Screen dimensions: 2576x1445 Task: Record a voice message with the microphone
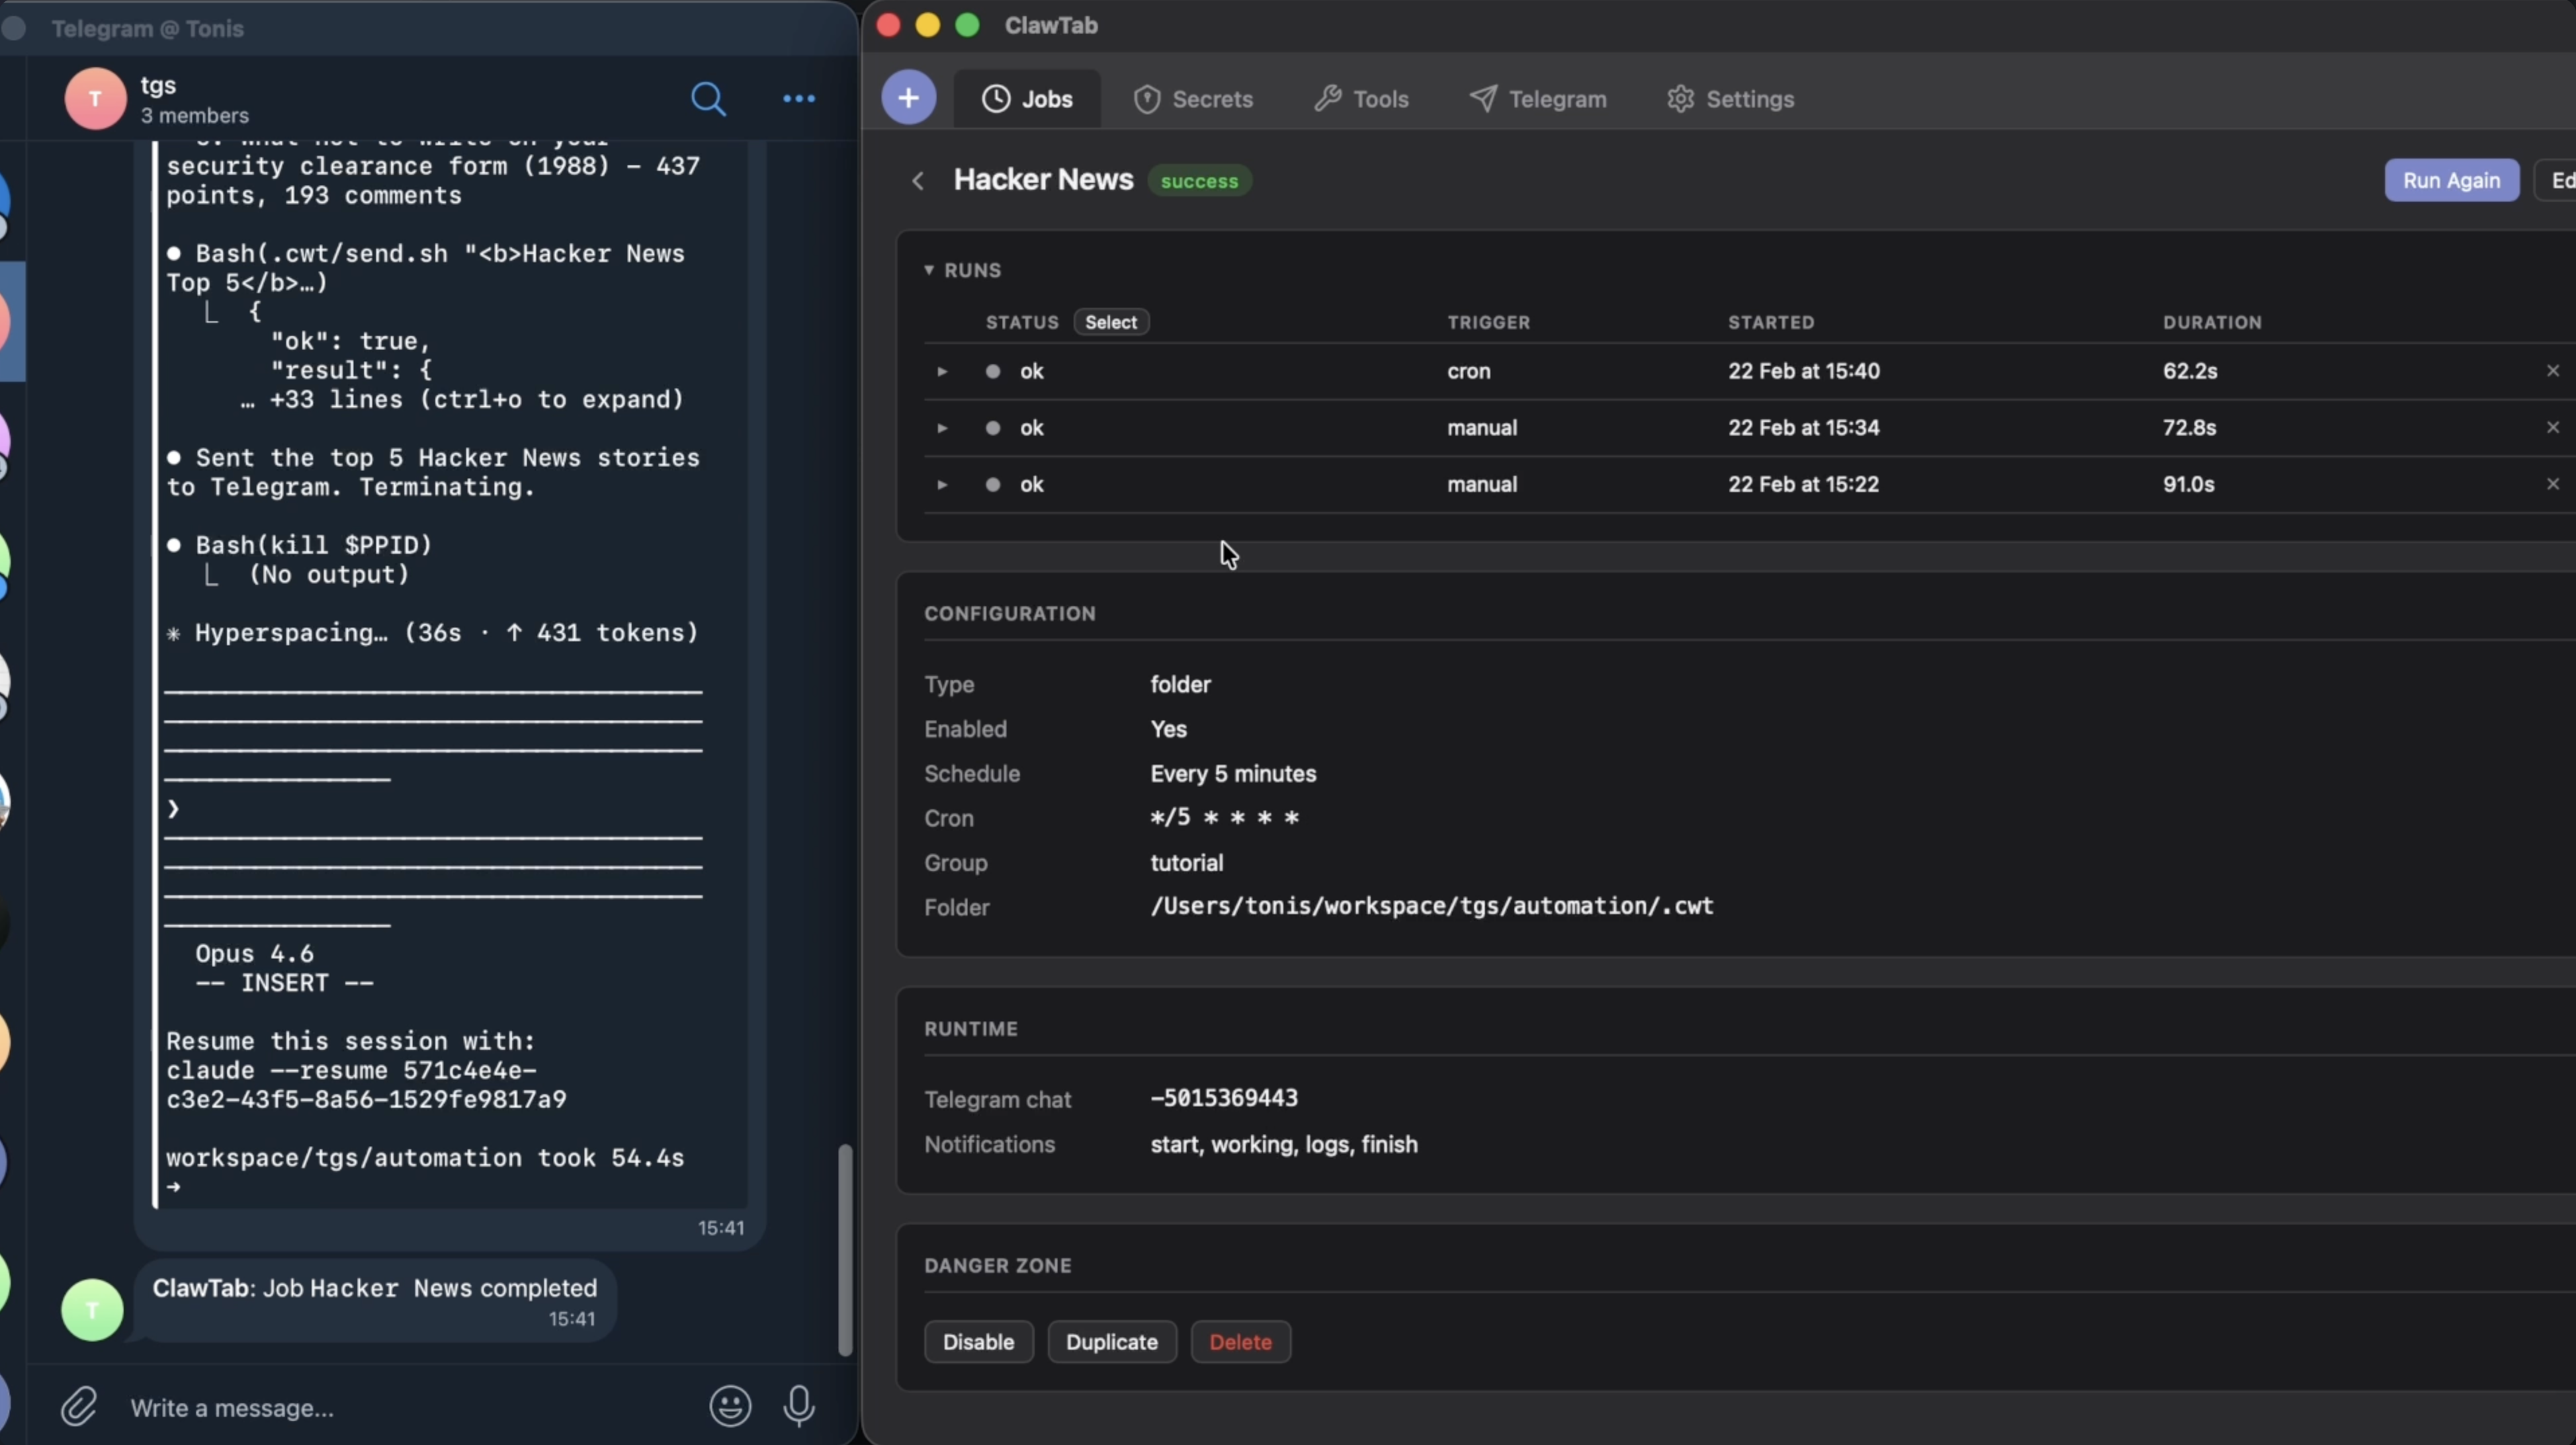(x=799, y=1406)
